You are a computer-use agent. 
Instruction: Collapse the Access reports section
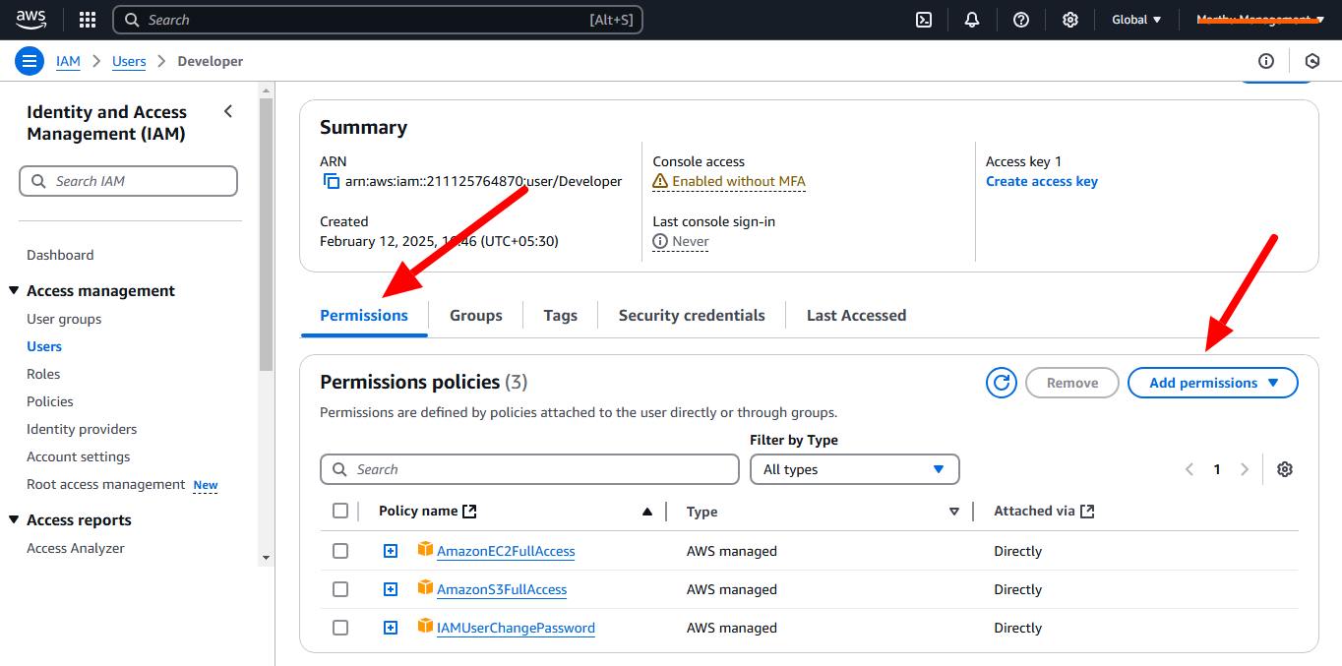point(14,520)
